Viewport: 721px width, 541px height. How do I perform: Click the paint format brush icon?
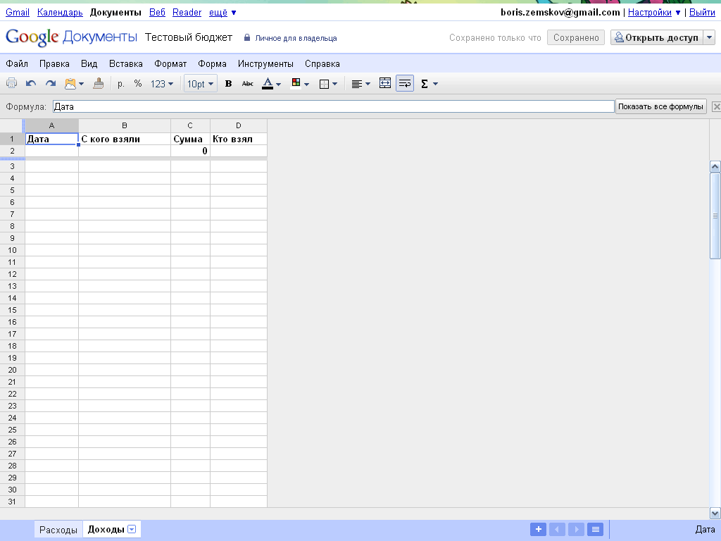tap(99, 84)
